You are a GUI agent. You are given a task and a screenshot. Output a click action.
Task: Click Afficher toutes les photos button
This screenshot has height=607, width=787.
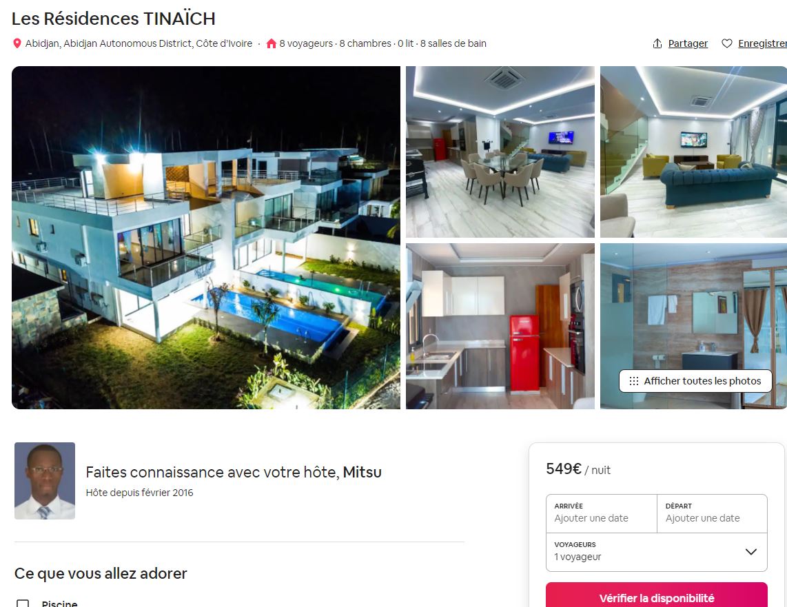coord(695,381)
